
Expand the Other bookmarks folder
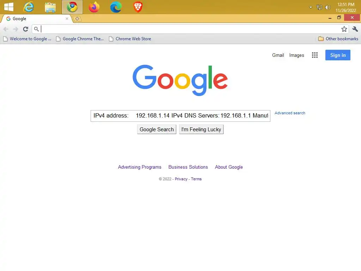(338, 39)
